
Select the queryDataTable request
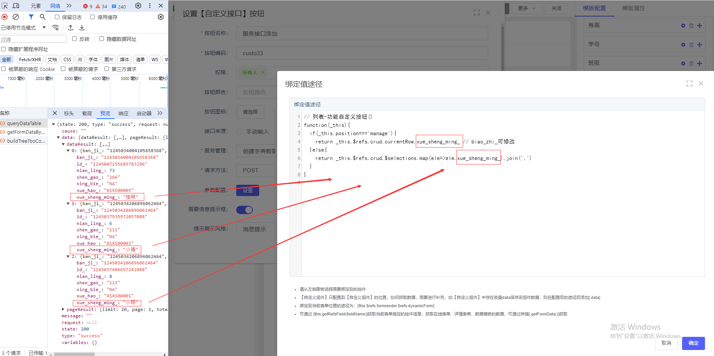24,123
